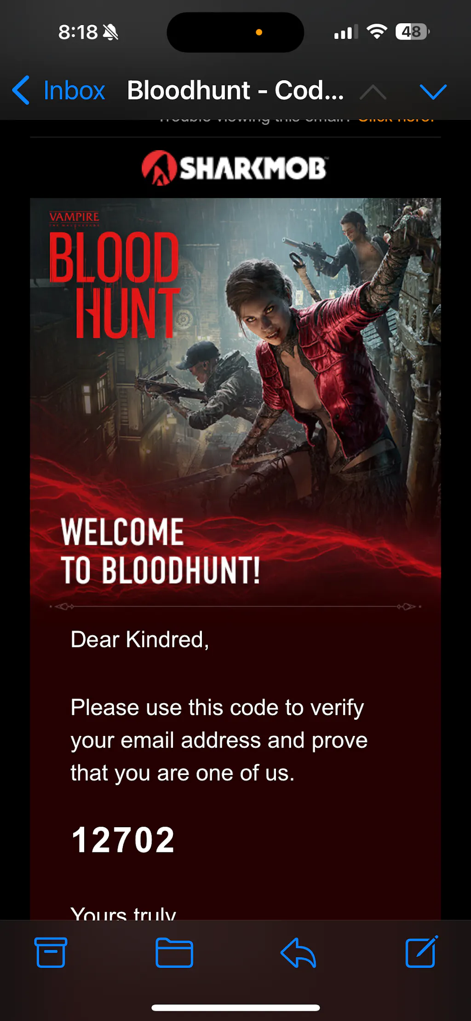Tap the Bloodhunt - Cod... subject title
Viewport: 471px width, 1021px height.
pos(235,90)
